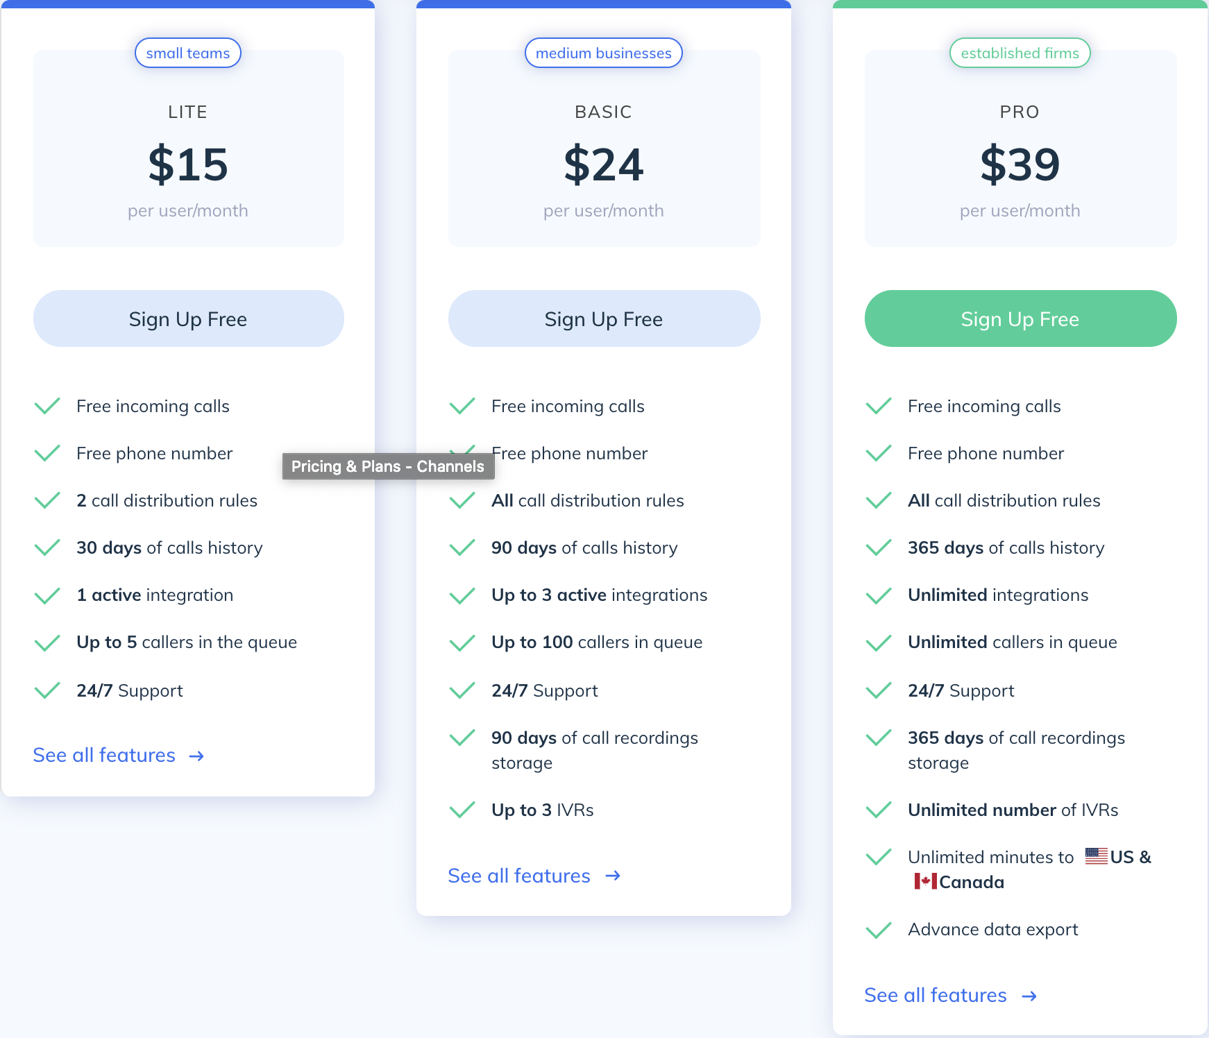
Task: Click the arrow icon beside Basic's See all features
Action: tap(612, 876)
